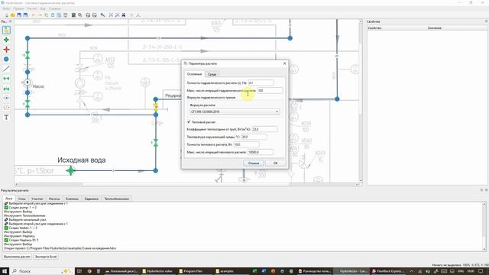Click log line 'Создан heater: 1 → 3'
489x275 pixels.
[x=21, y=228]
